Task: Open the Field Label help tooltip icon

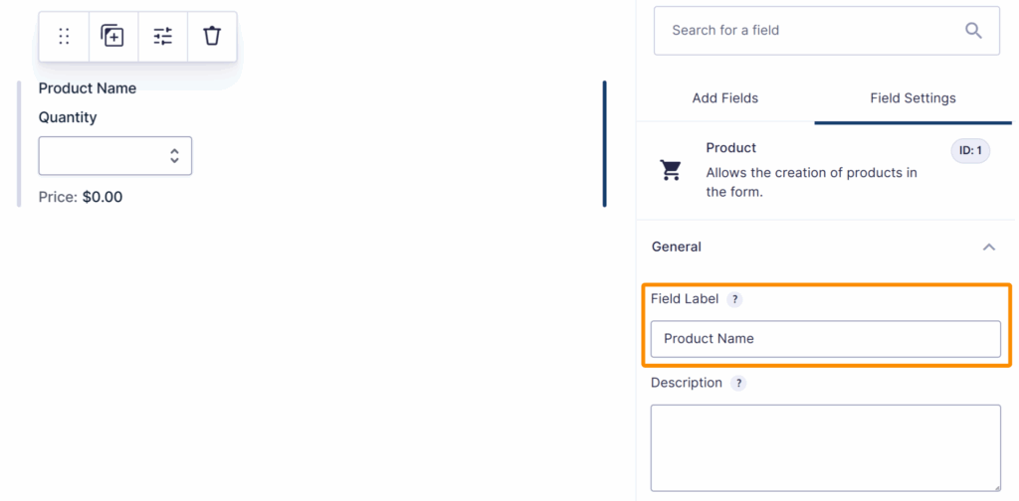Action: [734, 299]
